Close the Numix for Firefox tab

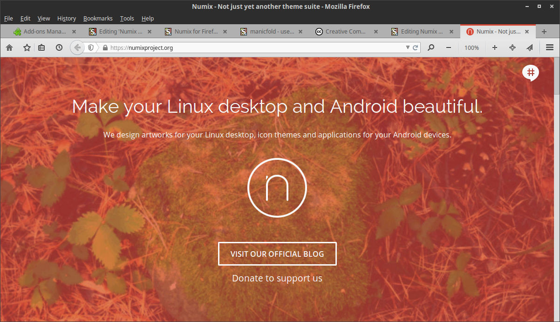[x=225, y=32]
